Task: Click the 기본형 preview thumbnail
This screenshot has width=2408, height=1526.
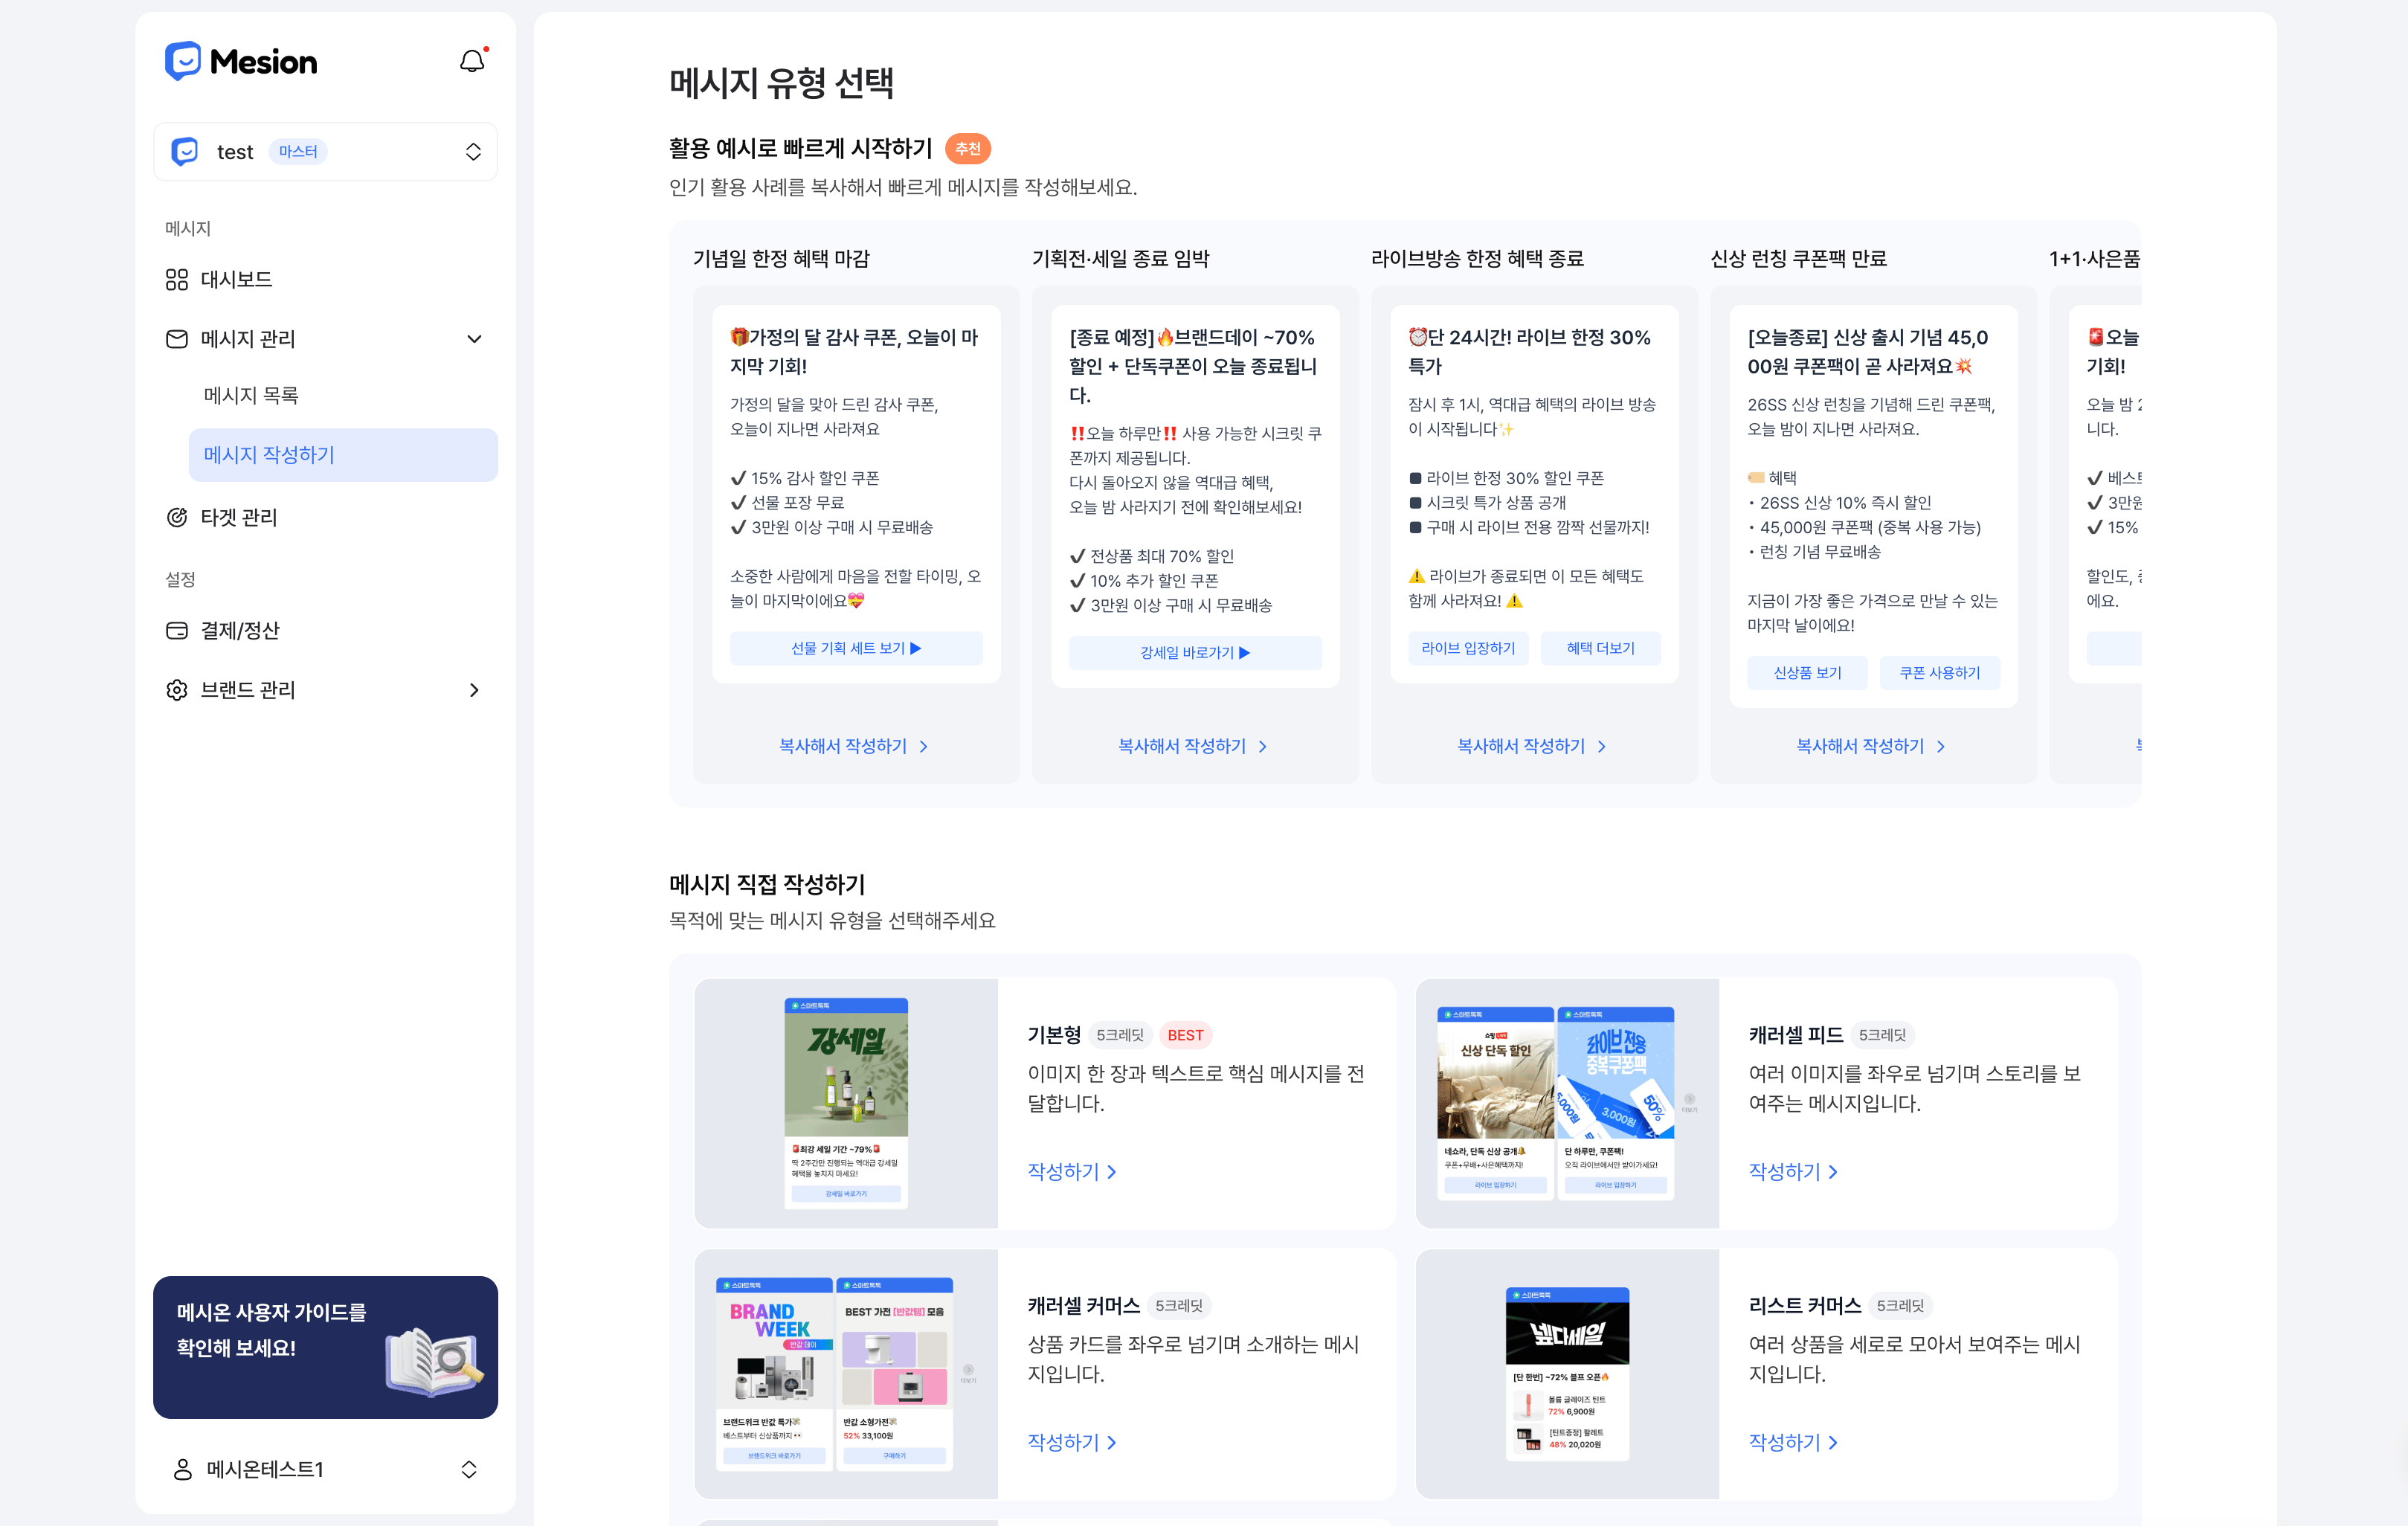Action: [x=846, y=1103]
